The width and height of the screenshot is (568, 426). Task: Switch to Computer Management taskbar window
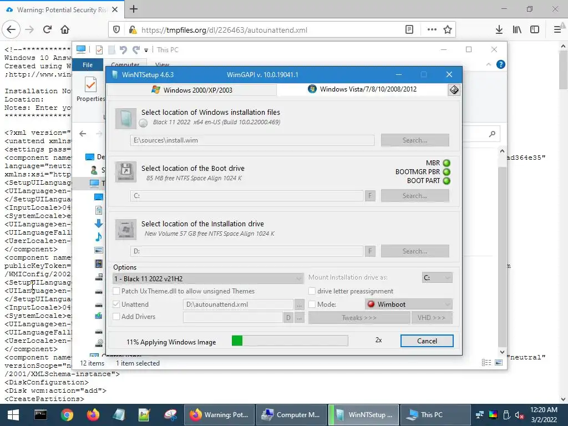point(292,415)
